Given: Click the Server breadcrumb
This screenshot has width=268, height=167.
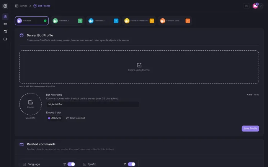Looking at the screenshot, I should pyautogui.click(x=21, y=6).
